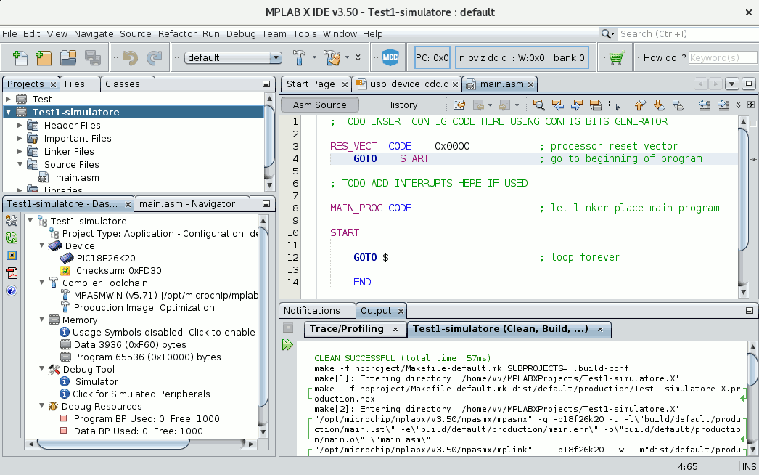The image size is (759, 475).
Task: Click the Last Edit location icon
Action: [x=459, y=105]
